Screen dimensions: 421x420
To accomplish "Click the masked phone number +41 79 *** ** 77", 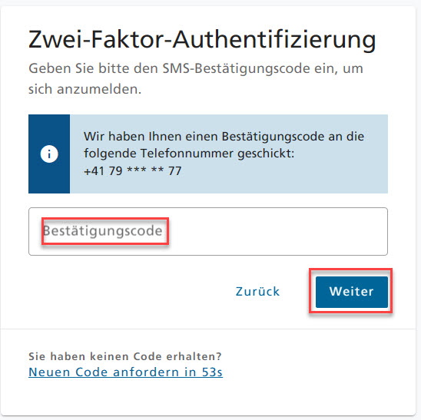I will 133,171.
